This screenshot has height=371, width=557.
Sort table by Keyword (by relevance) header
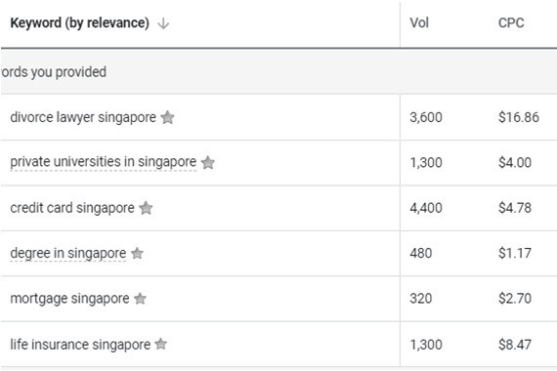pos(79,23)
